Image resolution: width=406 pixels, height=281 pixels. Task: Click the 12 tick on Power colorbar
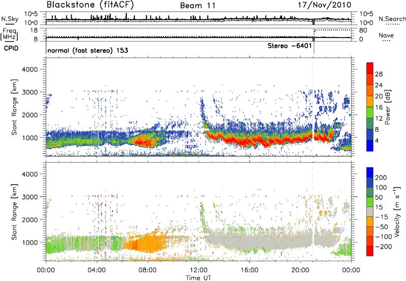(x=379, y=119)
